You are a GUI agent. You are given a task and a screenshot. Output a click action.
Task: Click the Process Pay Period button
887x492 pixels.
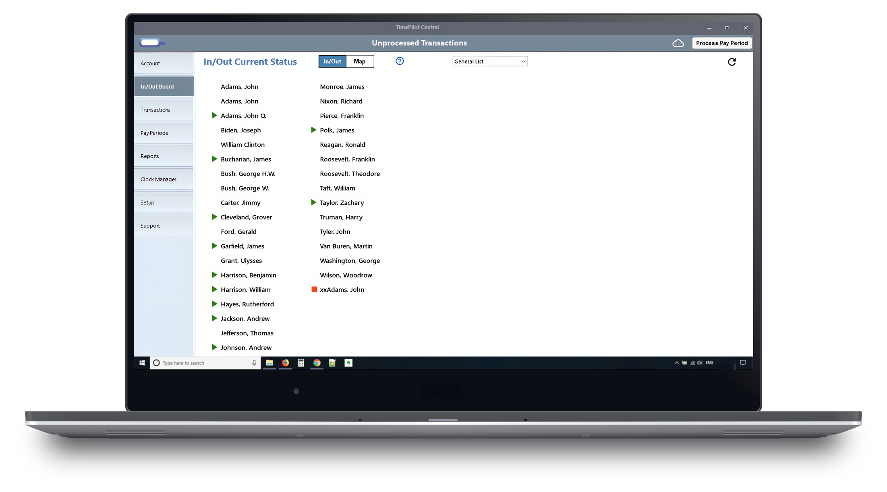pyautogui.click(x=721, y=43)
